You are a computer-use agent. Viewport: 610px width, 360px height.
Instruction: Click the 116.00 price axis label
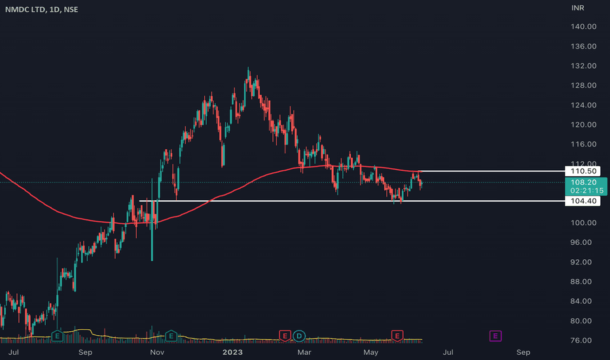pyautogui.click(x=584, y=144)
